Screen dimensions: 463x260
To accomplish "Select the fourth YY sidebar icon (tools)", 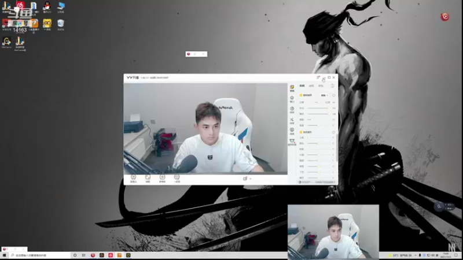I will pos(292,121).
